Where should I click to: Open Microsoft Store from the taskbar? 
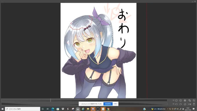(x=58, y=109)
